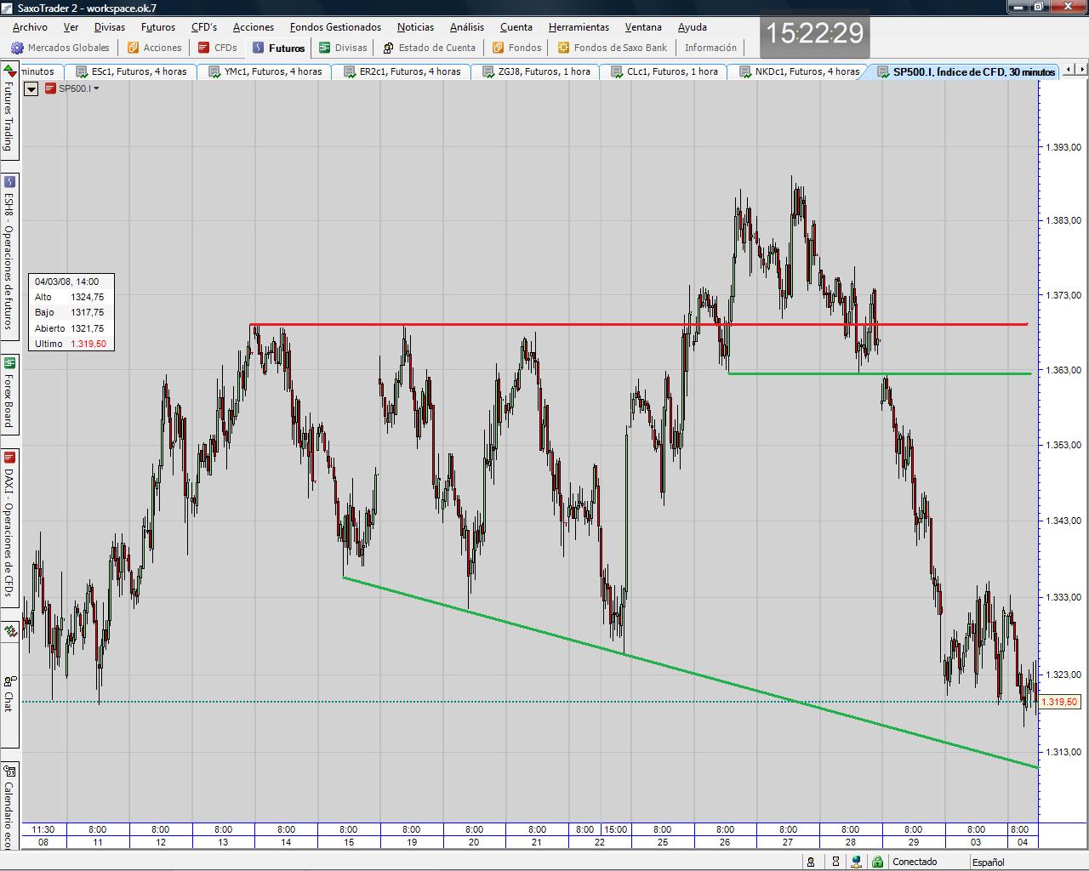The width and height of the screenshot is (1089, 871).
Task: Open the CFD's menu
Action: click(x=204, y=27)
